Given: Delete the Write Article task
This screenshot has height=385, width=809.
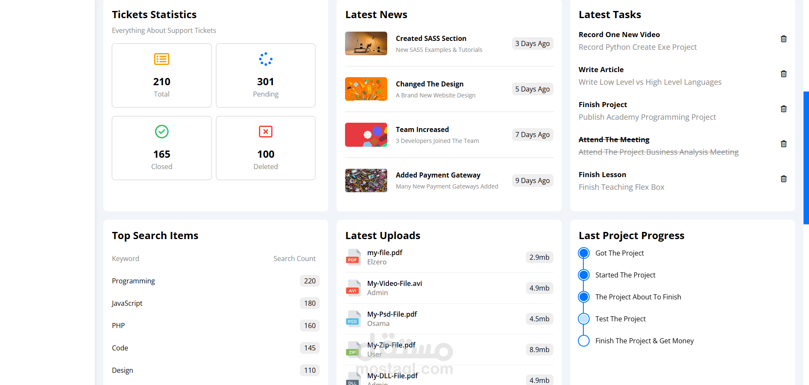Looking at the screenshot, I should (783, 74).
